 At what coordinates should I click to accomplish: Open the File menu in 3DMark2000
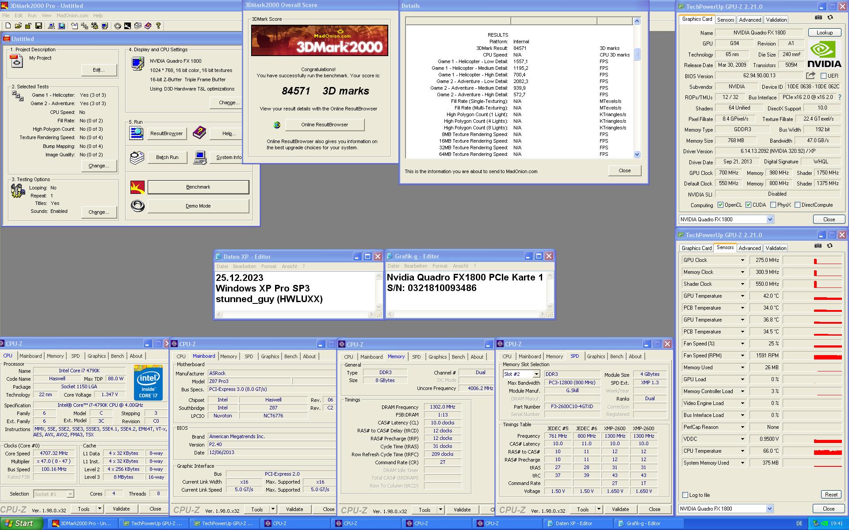(6, 15)
